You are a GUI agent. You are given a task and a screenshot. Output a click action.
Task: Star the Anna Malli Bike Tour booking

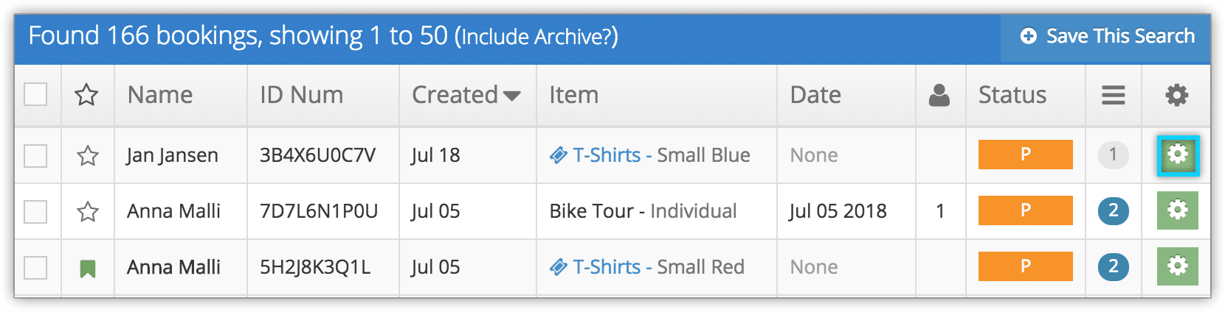(x=88, y=212)
